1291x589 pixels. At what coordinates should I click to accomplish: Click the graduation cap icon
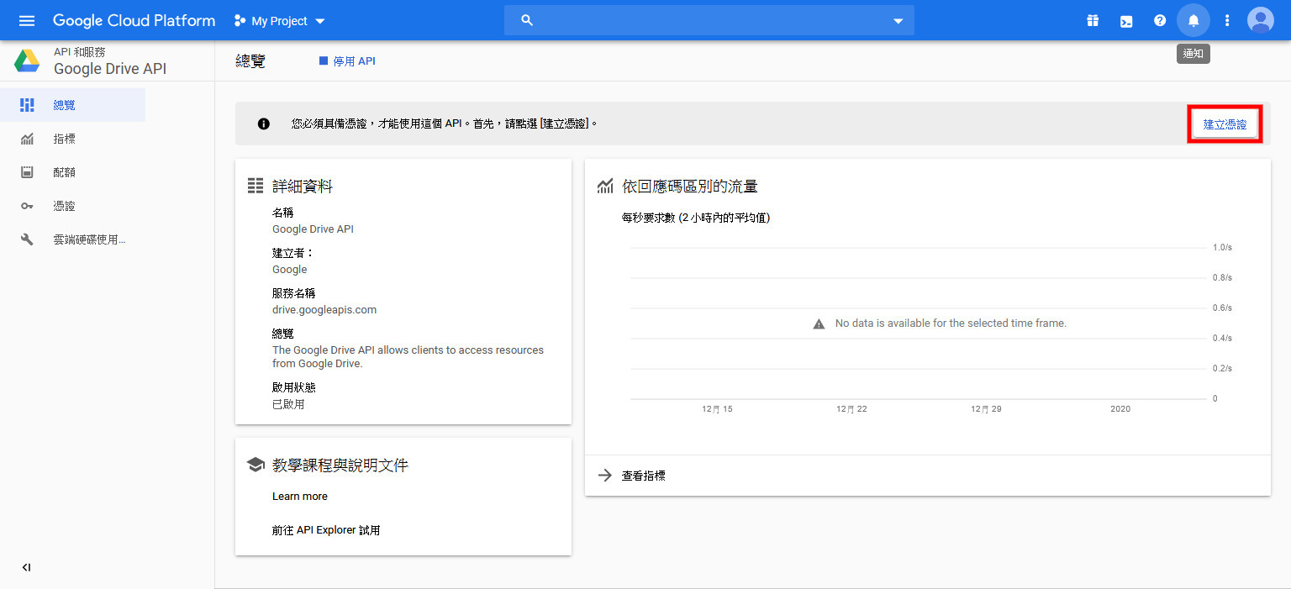[x=256, y=465]
